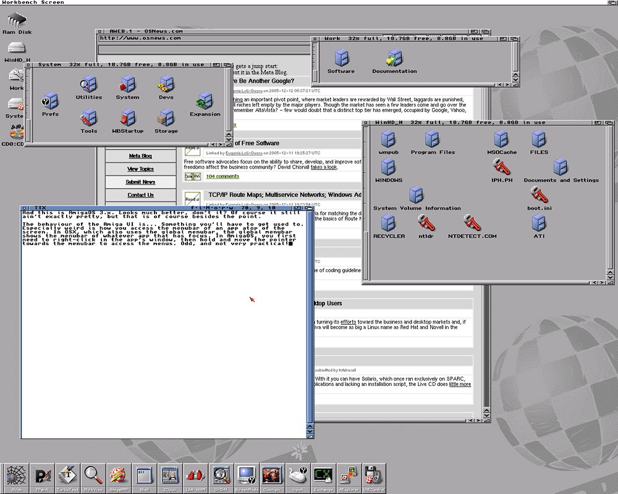The height and width of the screenshot is (494, 618).
Task: Click the LhA->RAM dock icon
Action: coord(195,478)
